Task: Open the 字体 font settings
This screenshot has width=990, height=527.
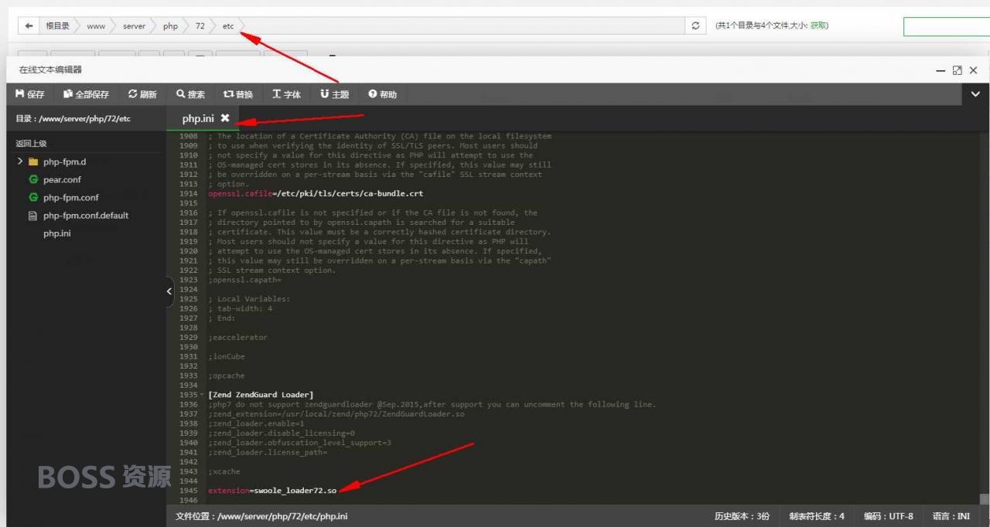Action: point(286,94)
